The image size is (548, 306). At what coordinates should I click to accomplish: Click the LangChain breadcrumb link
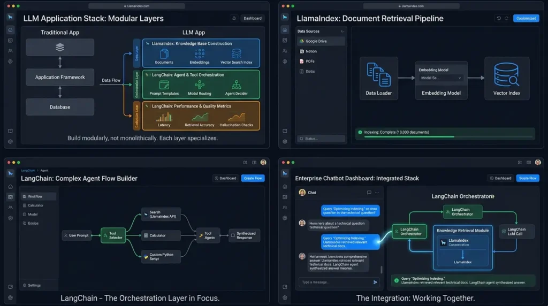click(x=28, y=171)
